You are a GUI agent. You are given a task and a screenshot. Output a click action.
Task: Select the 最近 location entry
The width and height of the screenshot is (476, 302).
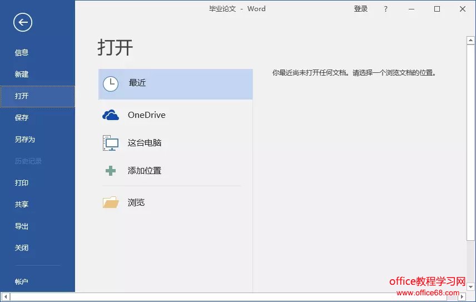coord(176,84)
